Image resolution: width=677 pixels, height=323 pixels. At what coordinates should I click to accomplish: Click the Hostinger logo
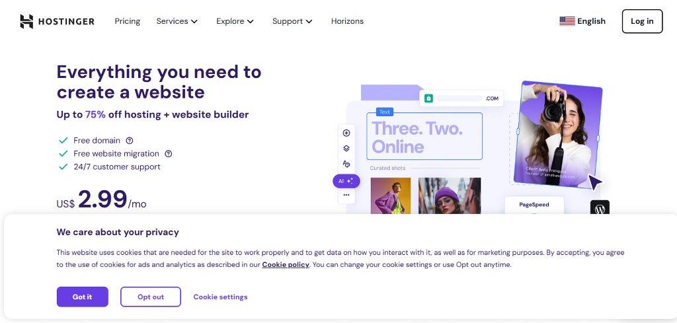[x=57, y=21]
